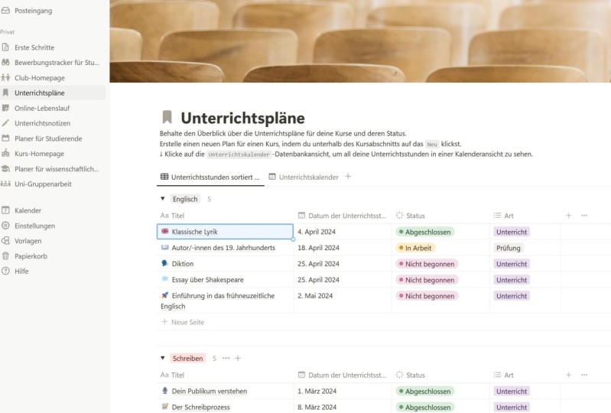Add property column in Englisch table
The width and height of the screenshot is (611, 413).
pos(568,216)
